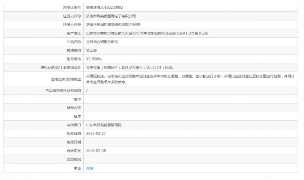Click the 其他内容 label
Screen dimensions: 304x180
click(74, 108)
